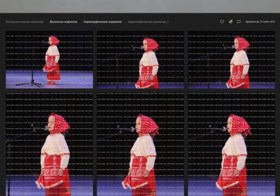Open the last photo in the second row

pyautogui.click(x=231, y=144)
